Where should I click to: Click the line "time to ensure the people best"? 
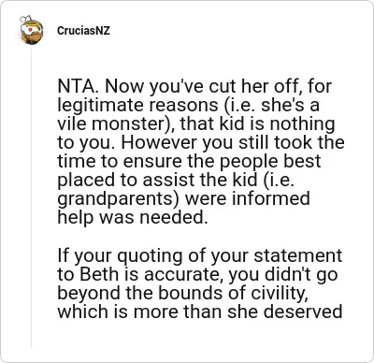point(189,161)
